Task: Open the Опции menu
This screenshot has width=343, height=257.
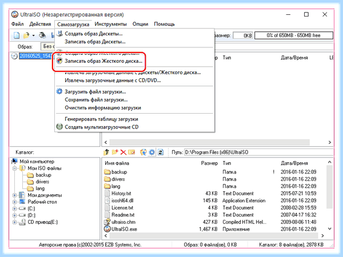Action: click(x=140, y=24)
